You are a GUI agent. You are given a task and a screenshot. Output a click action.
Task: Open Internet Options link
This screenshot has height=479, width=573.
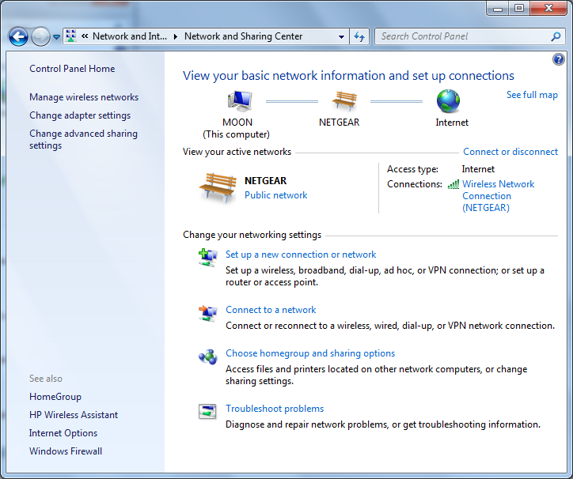[x=63, y=433]
